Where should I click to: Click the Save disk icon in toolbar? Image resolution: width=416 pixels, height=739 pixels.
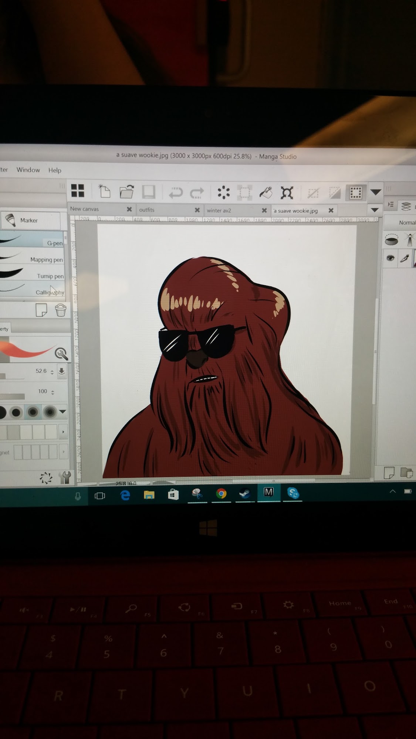[x=149, y=192]
